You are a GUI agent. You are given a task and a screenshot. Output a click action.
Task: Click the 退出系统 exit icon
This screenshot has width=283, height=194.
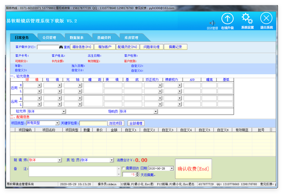coord(266,18)
